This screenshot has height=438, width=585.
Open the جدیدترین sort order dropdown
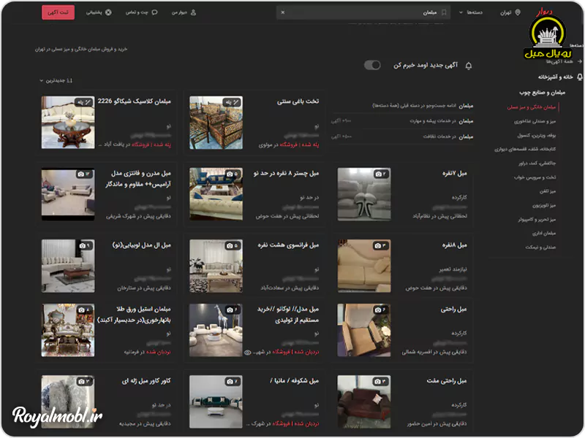(x=56, y=80)
